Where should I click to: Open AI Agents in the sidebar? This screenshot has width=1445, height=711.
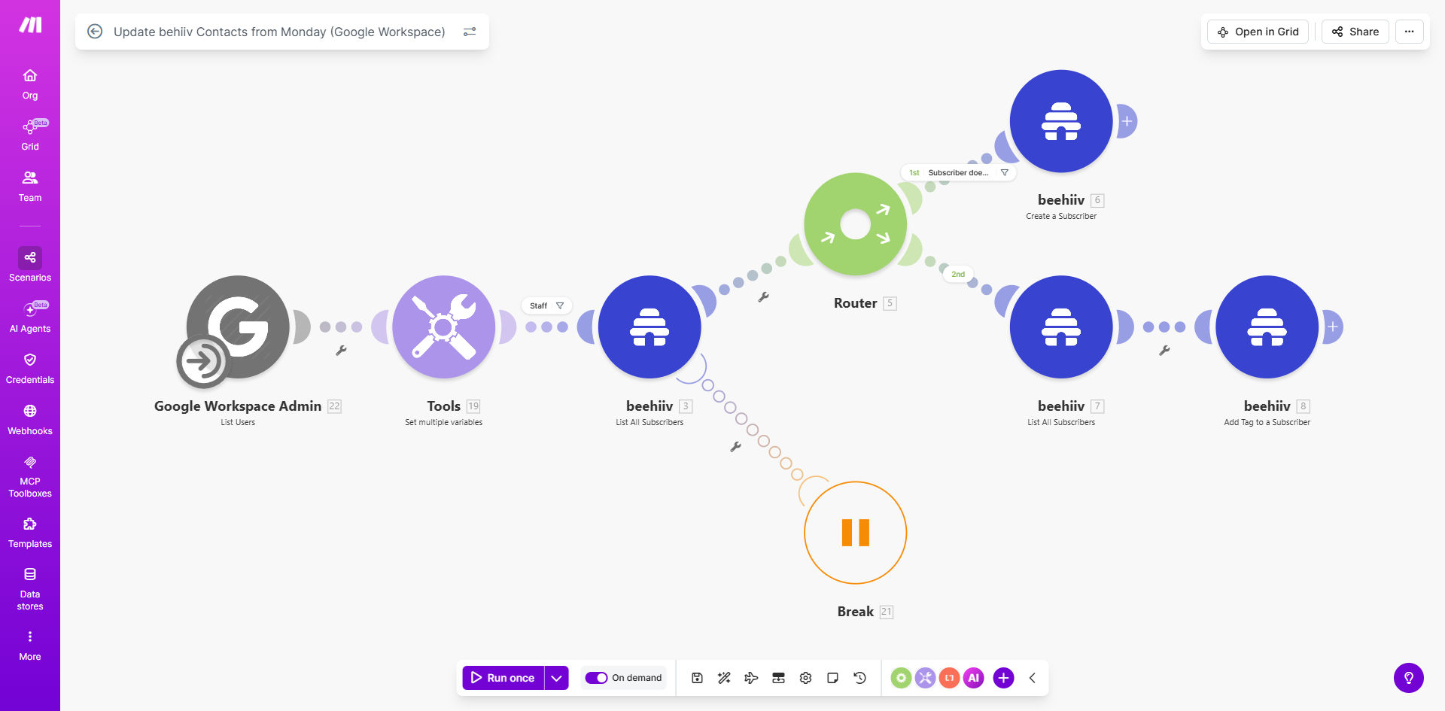[30, 318]
